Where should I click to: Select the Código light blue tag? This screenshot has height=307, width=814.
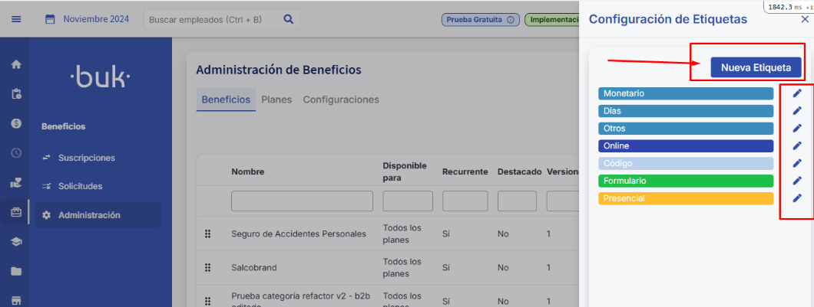pyautogui.click(x=686, y=163)
